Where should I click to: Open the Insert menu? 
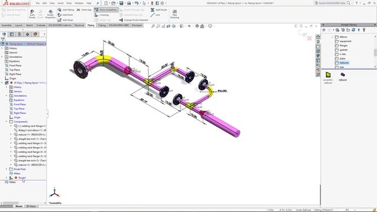pos(61,4)
